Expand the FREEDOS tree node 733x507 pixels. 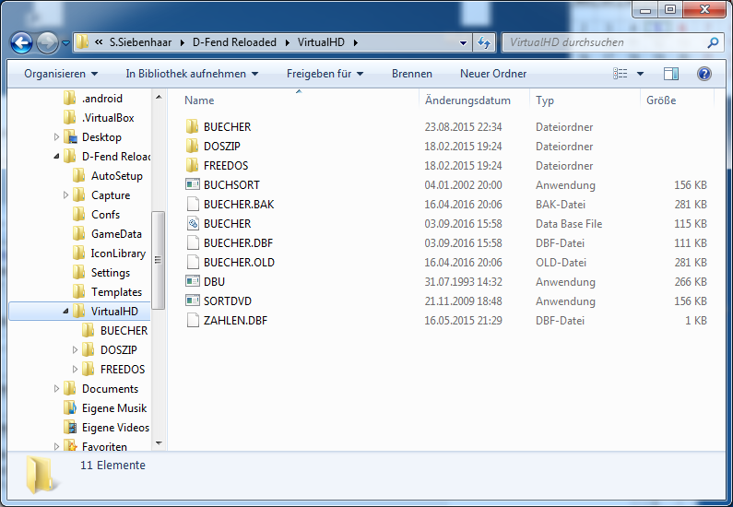tap(75, 369)
